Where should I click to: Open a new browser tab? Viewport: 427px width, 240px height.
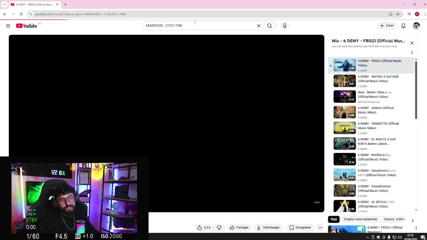pyautogui.click(x=65, y=5)
